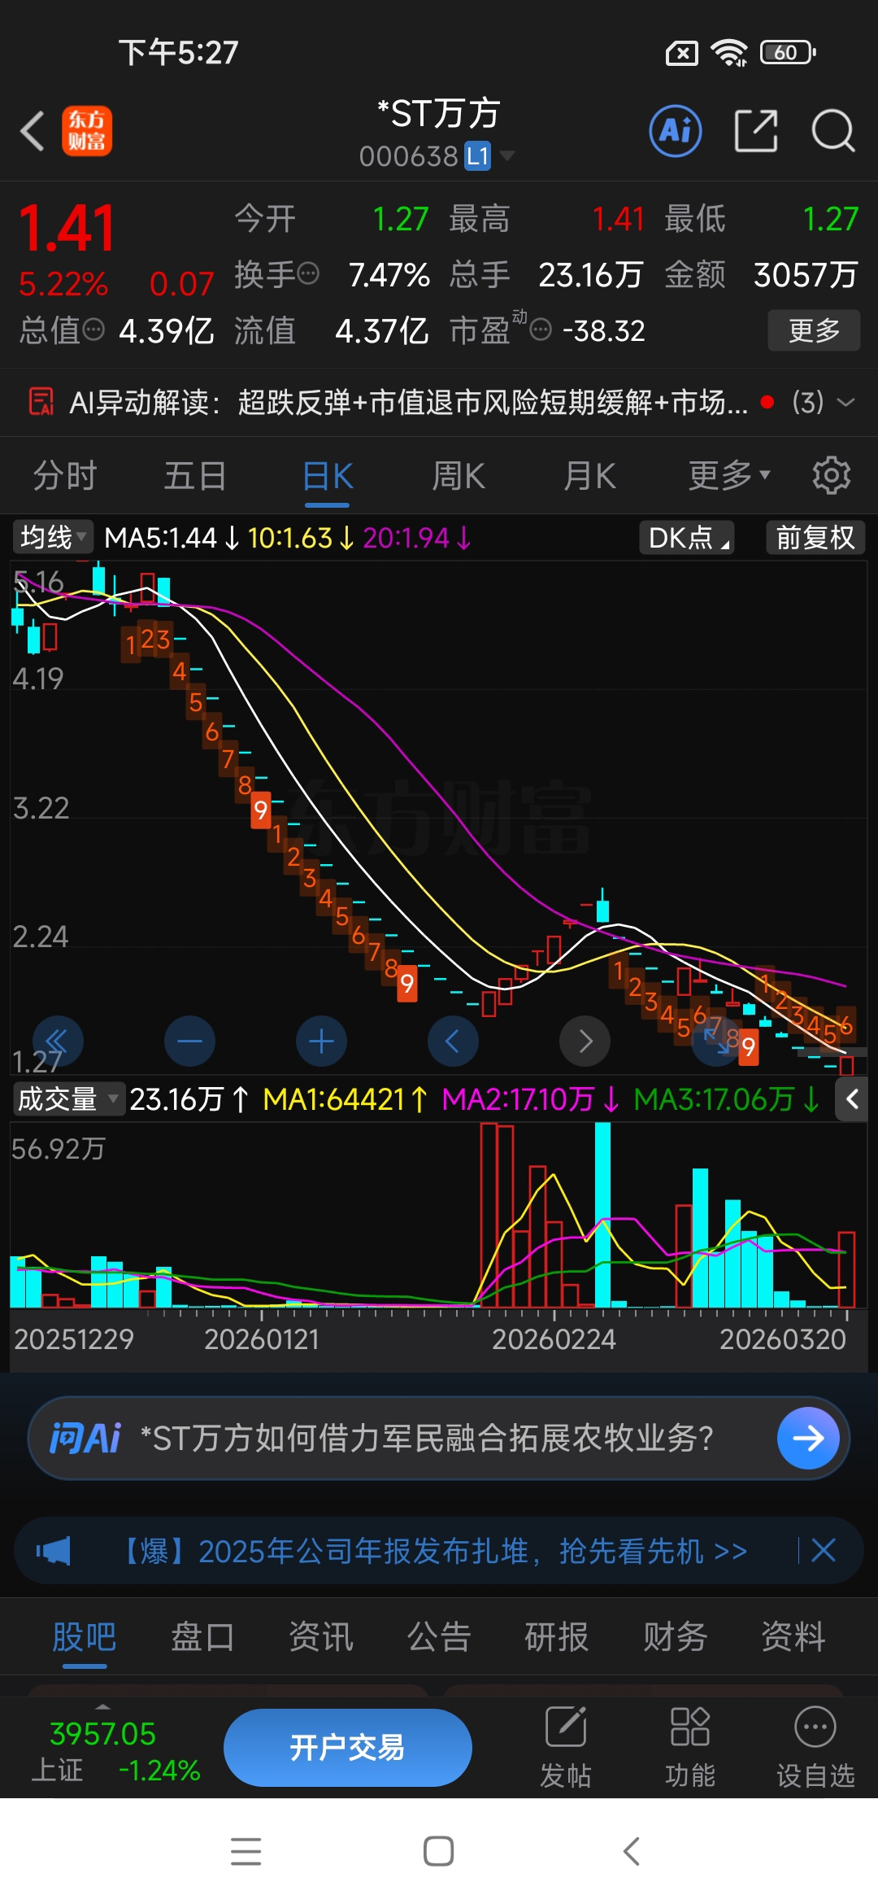
Task: Collapse the volume panel side arrow
Action: point(852,1099)
